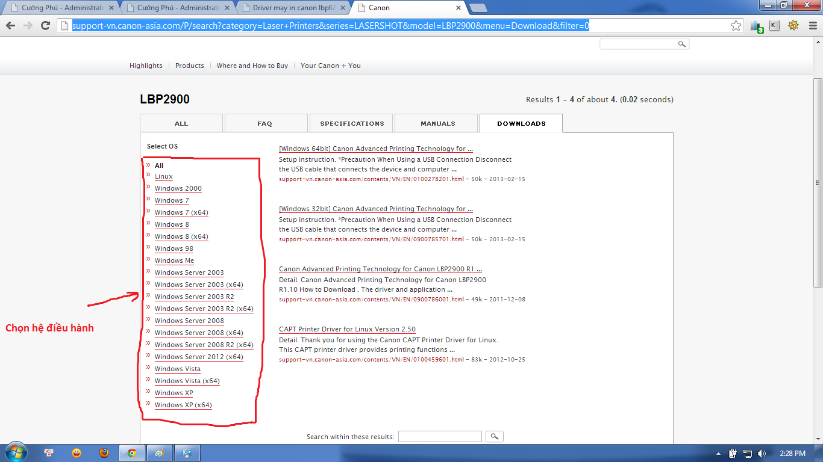Filter downloads by Windows 2000
The height and width of the screenshot is (462, 823).
pyautogui.click(x=178, y=188)
